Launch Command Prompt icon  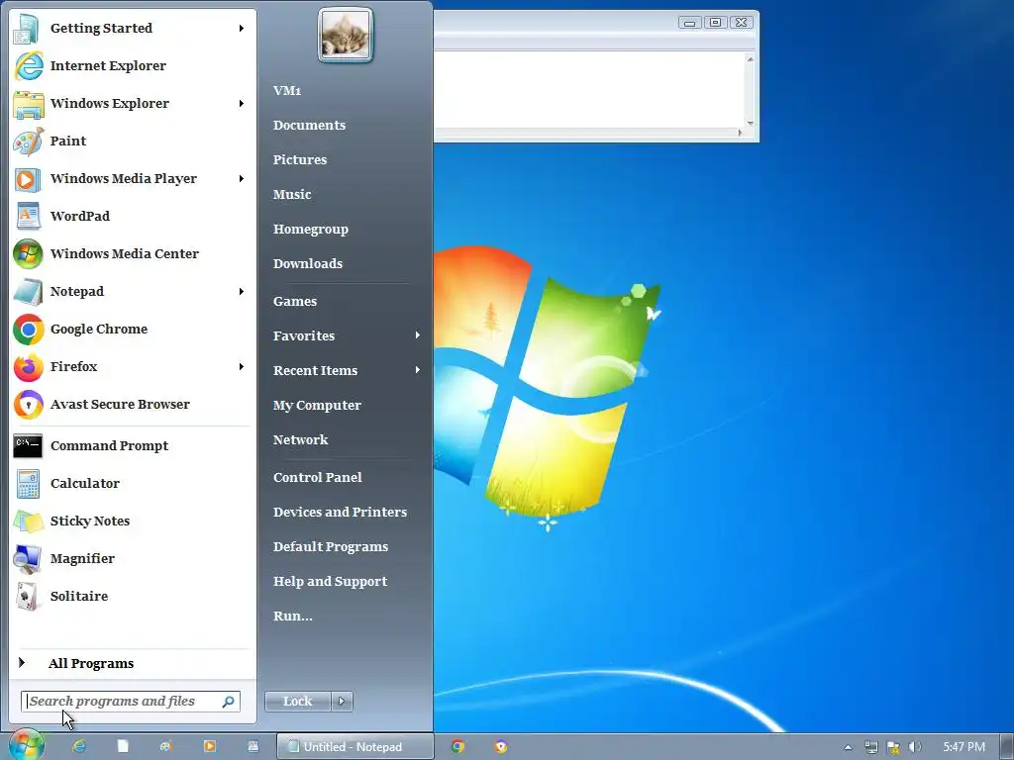[28, 446]
